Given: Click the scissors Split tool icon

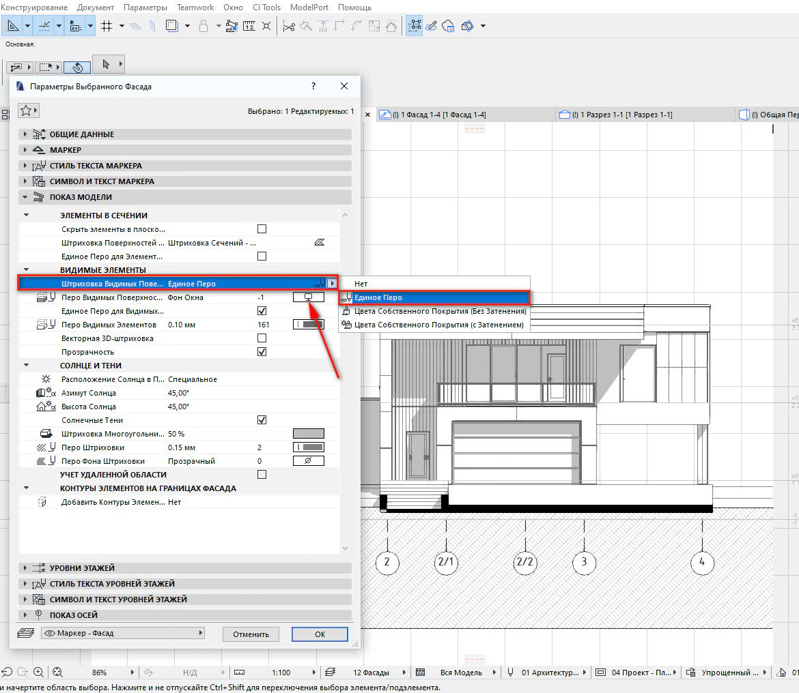Looking at the screenshot, I should pos(288,26).
